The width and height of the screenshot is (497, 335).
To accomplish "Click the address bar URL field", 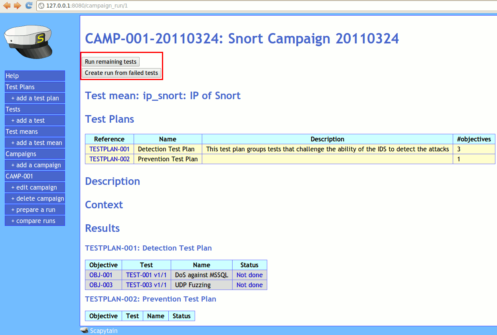I will coord(239,6).
